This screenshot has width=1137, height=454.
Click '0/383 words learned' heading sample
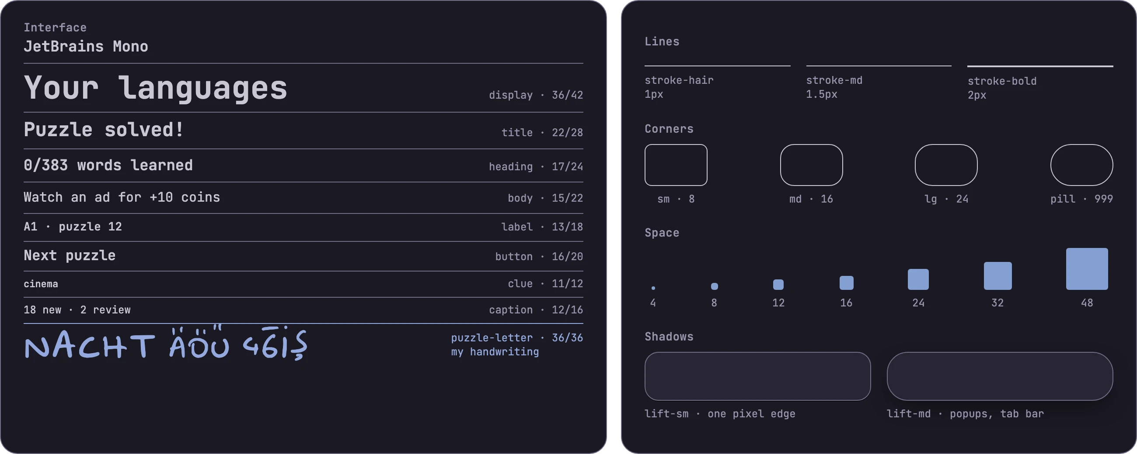coord(108,165)
